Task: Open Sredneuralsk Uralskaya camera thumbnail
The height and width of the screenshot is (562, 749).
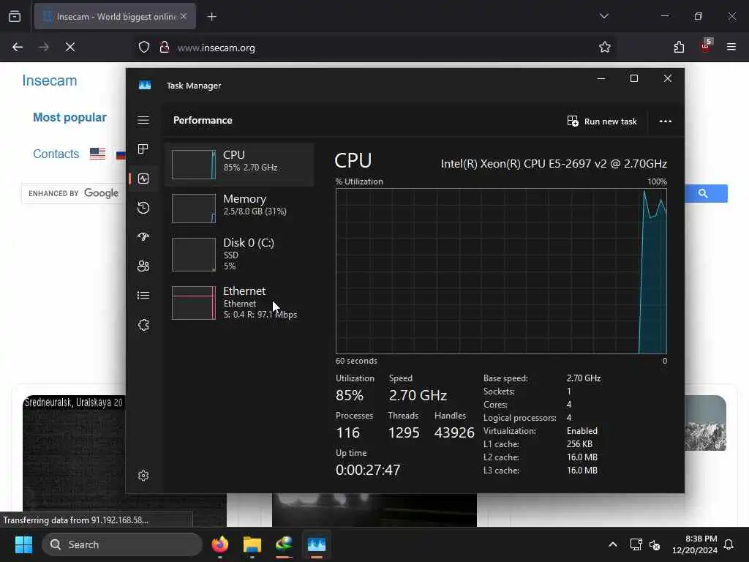Action: coord(74,461)
